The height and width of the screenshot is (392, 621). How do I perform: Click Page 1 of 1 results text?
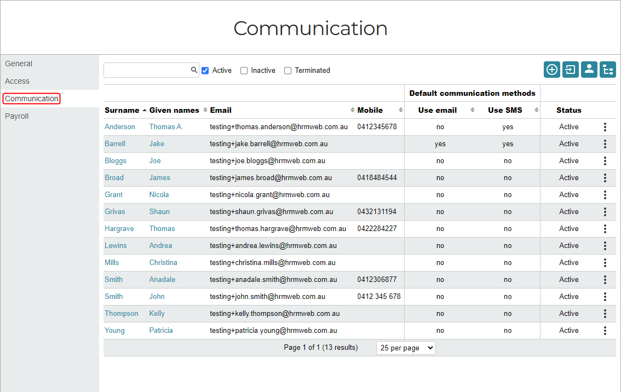(321, 347)
